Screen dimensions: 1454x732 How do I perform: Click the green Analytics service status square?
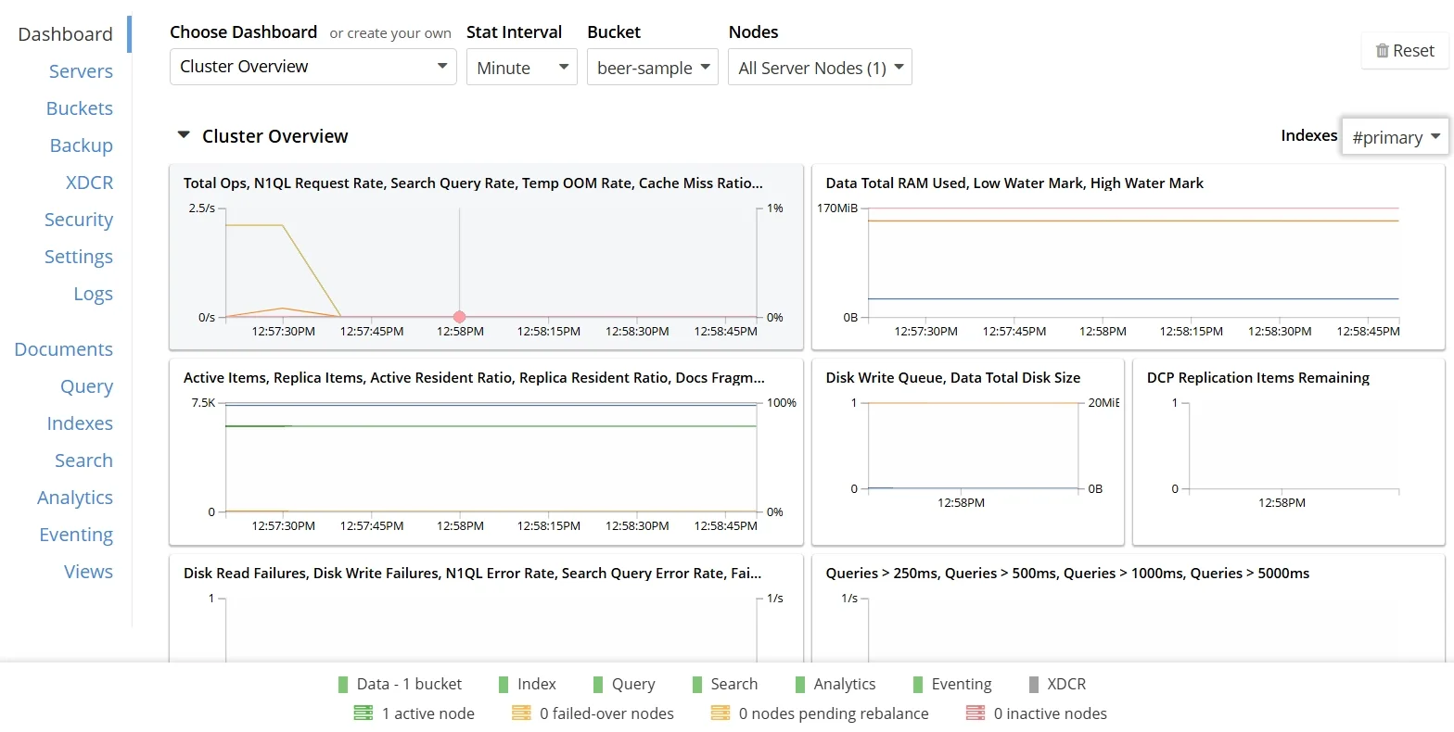800,685
